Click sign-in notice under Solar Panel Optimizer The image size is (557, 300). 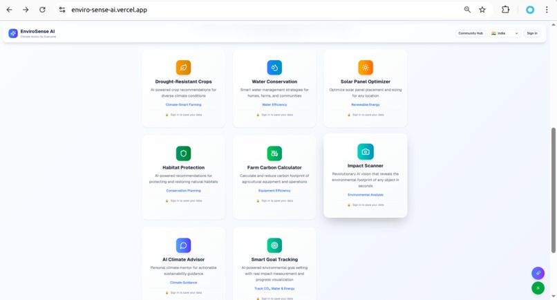click(x=365, y=115)
